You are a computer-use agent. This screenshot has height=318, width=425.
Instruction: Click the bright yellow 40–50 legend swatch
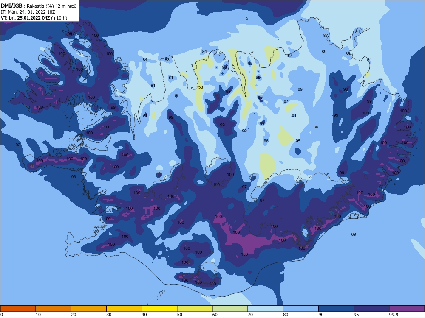pyautogui.click(x=159, y=309)
